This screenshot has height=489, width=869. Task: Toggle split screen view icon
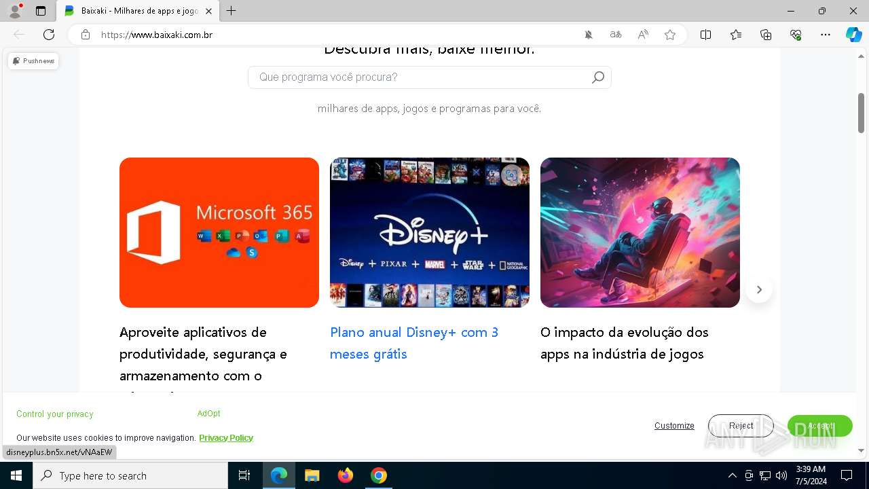click(705, 35)
